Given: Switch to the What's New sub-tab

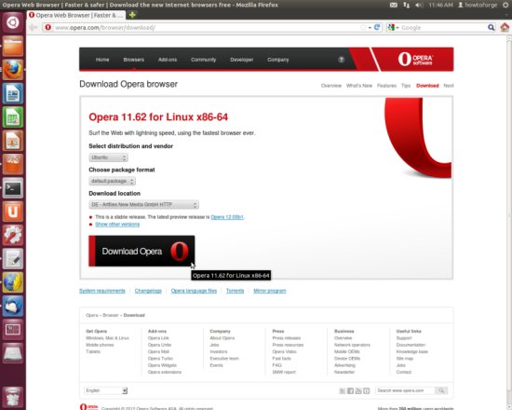Looking at the screenshot, I should pyautogui.click(x=359, y=86).
